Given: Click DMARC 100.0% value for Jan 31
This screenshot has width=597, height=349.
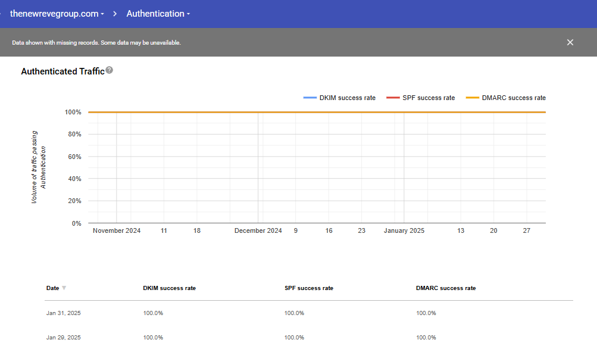Looking at the screenshot, I should tap(426, 313).
